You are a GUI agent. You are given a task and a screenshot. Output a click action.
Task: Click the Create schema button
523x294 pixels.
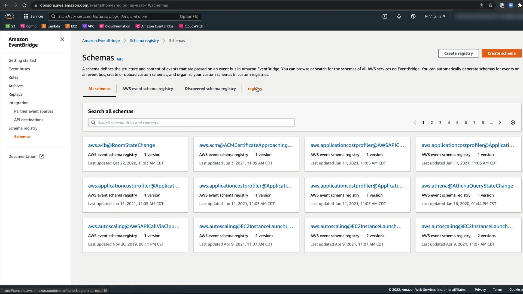click(x=501, y=53)
